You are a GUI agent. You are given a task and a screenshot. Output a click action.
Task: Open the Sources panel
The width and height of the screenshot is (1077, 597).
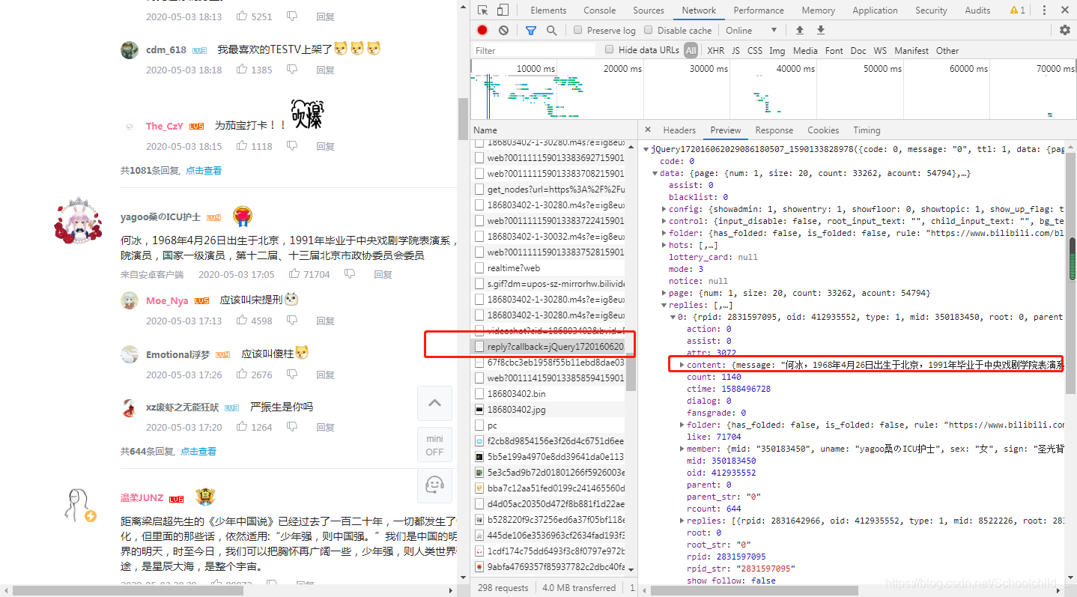tap(649, 10)
